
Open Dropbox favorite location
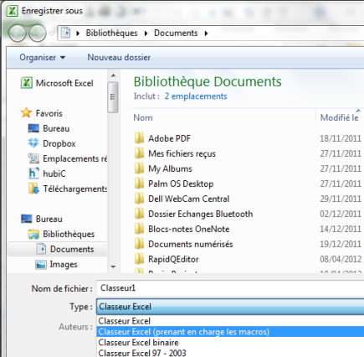(x=59, y=143)
